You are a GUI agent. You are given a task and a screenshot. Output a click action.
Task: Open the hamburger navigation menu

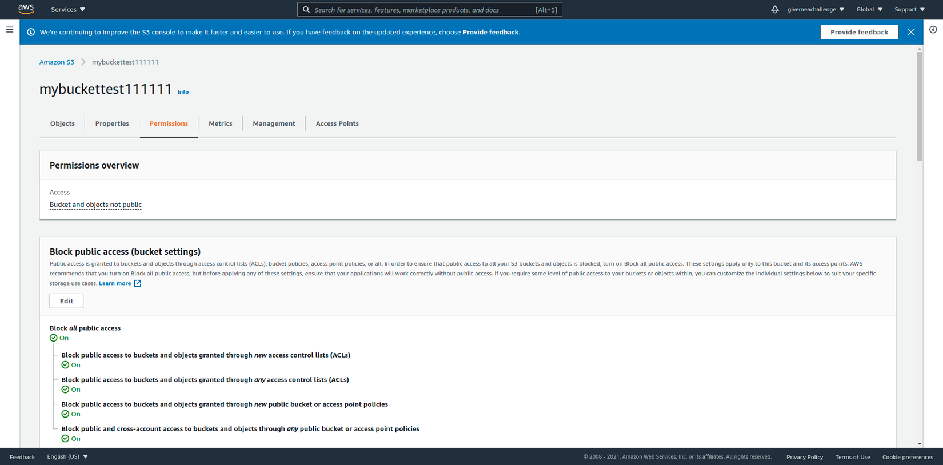click(10, 30)
